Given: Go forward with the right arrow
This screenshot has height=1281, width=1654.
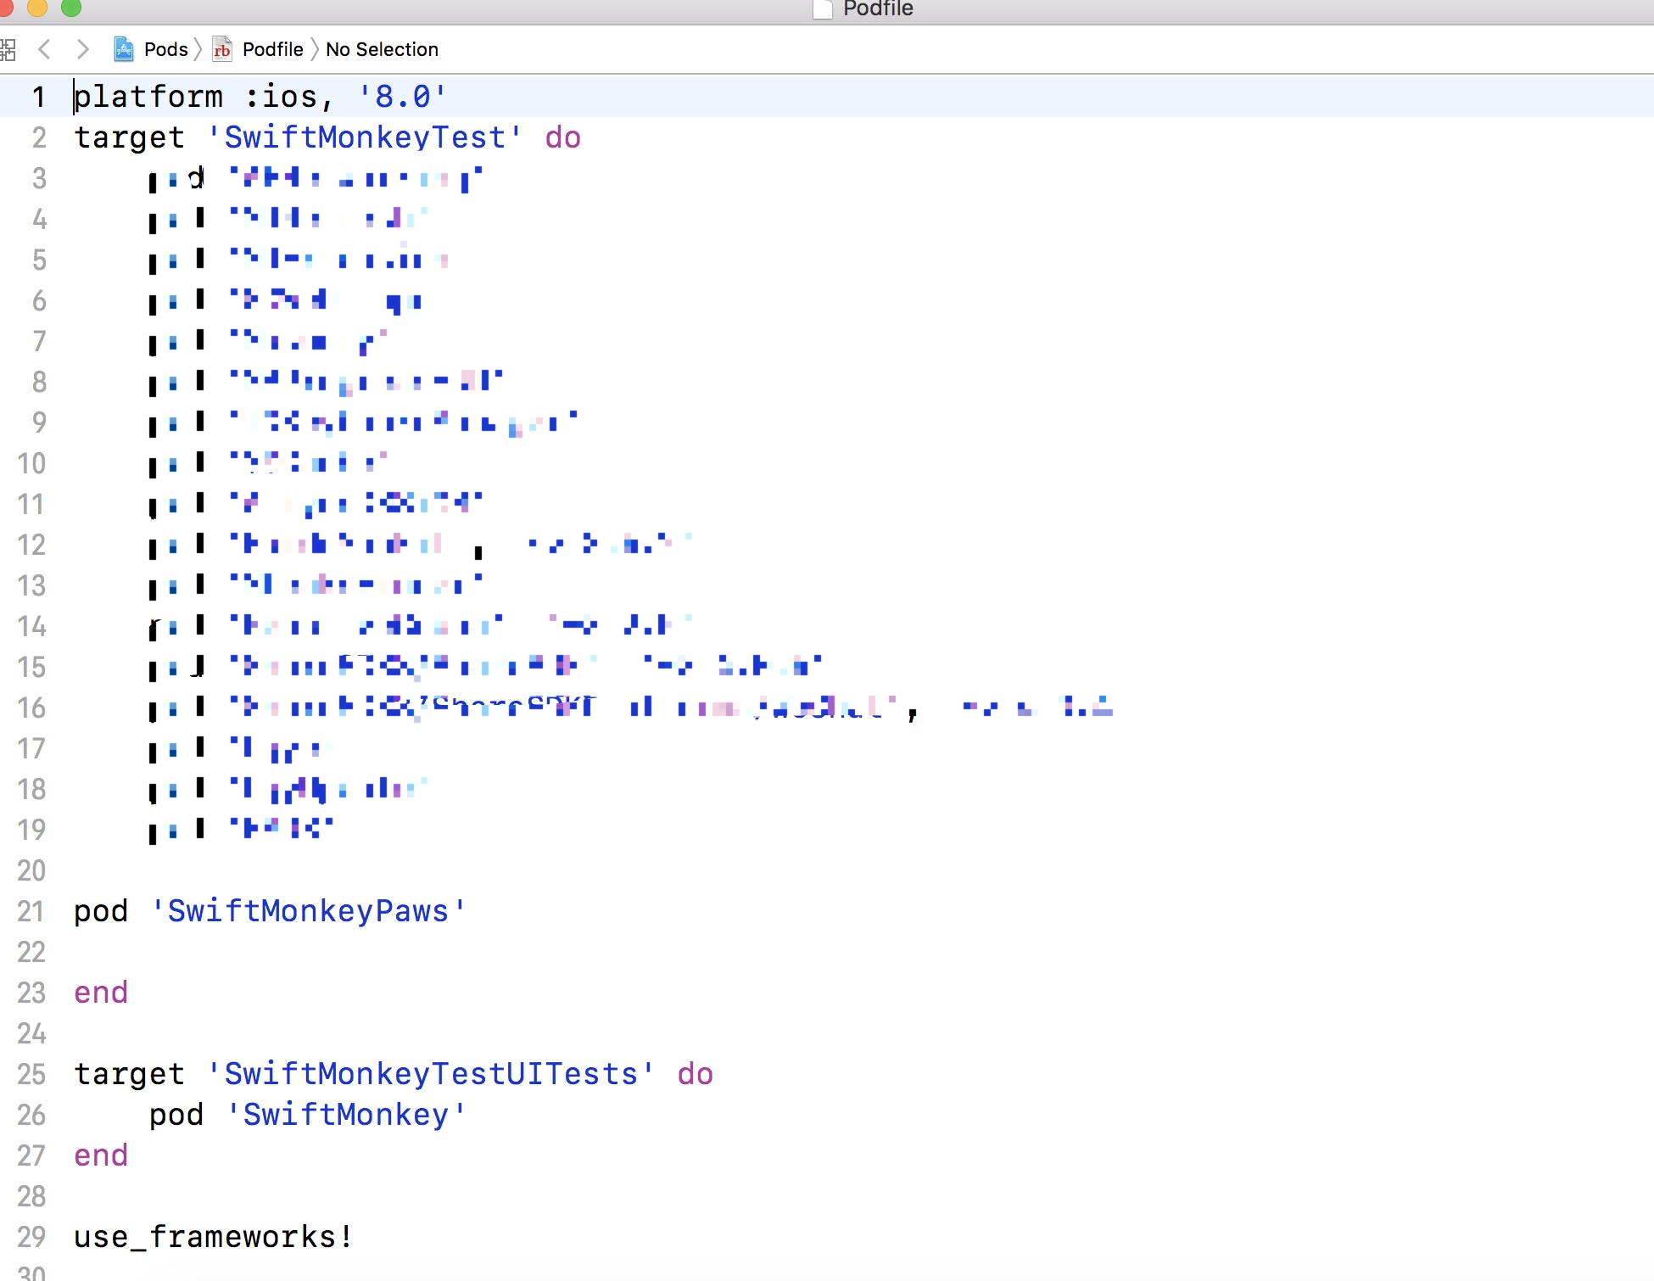Looking at the screenshot, I should tap(82, 49).
